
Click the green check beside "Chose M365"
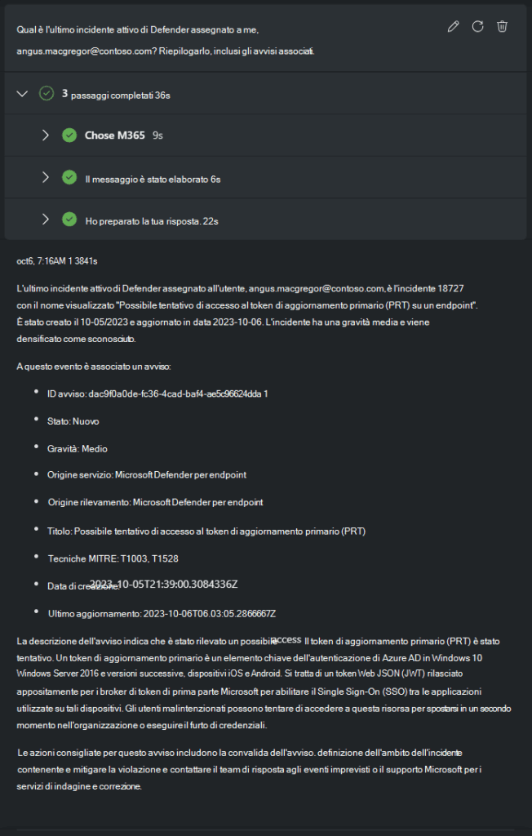tap(69, 135)
